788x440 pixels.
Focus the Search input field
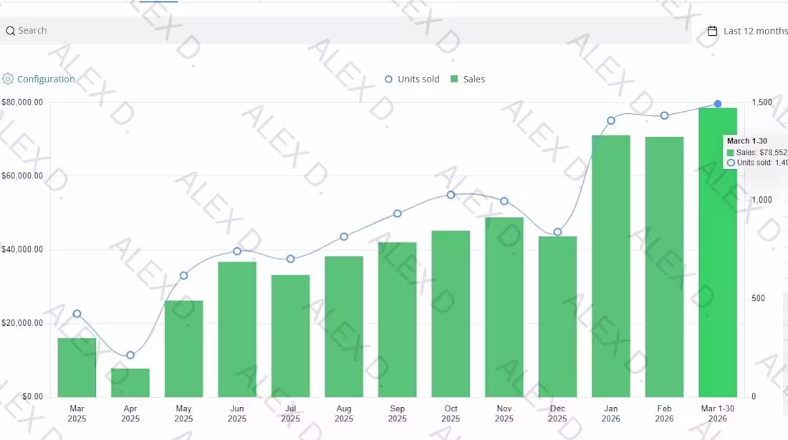346,31
